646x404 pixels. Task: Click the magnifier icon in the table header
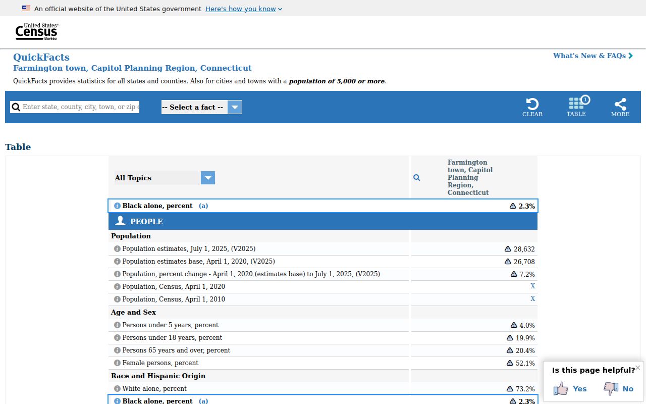click(416, 178)
